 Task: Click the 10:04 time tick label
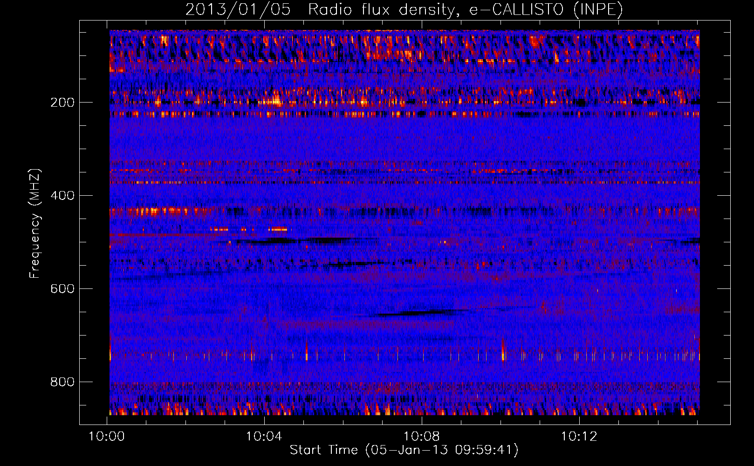(264, 437)
